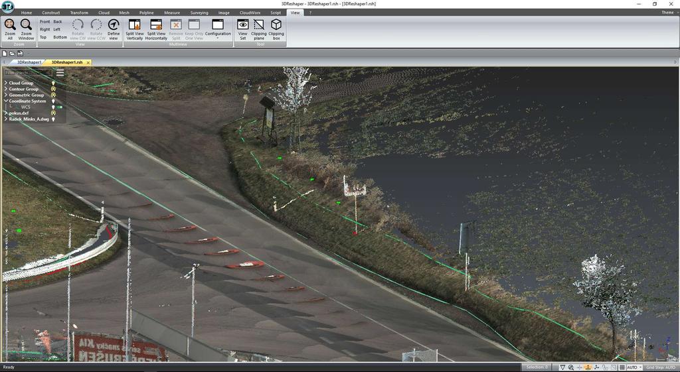The width and height of the screenshot is (680, 372).
Task: Switch to the Cloud ribbon tab
Action: tap(104, 13)
